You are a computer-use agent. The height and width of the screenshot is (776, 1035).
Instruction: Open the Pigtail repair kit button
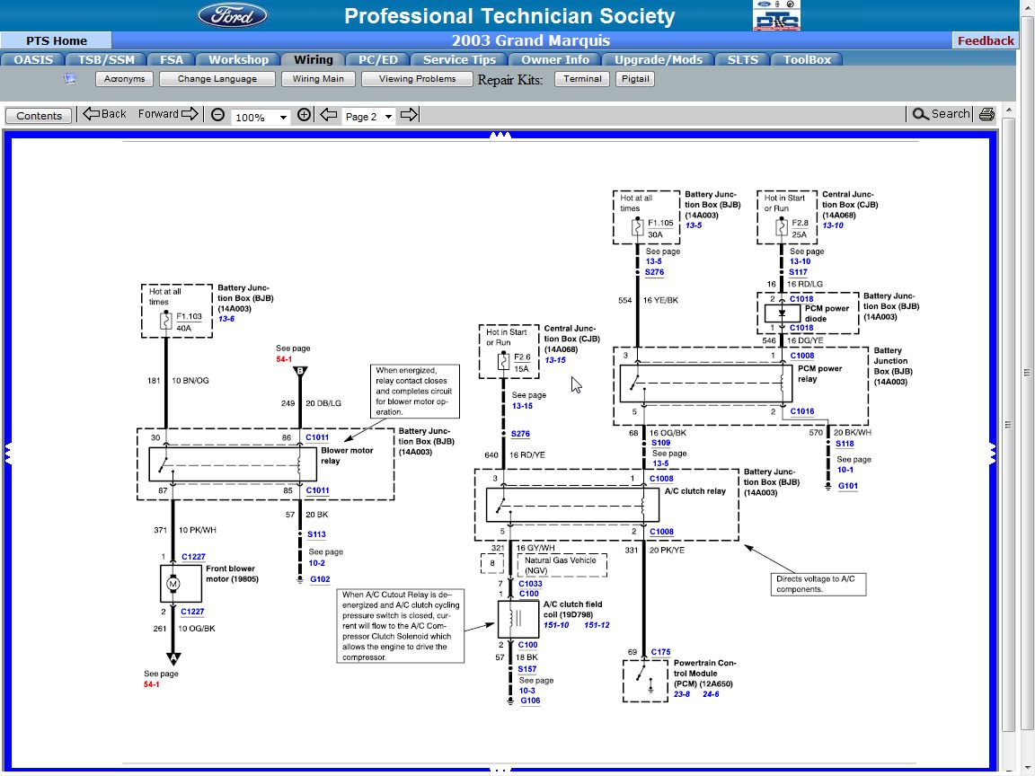pos(635,79)
